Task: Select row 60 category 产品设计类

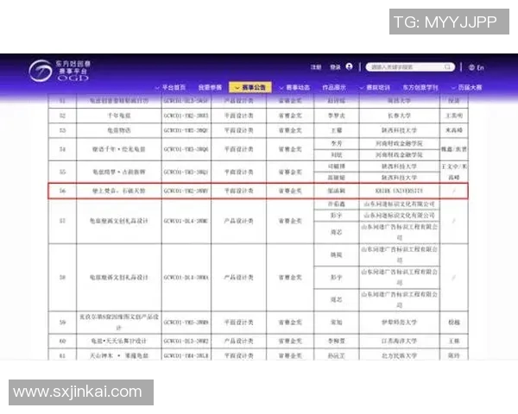Action: coord(238,341)
